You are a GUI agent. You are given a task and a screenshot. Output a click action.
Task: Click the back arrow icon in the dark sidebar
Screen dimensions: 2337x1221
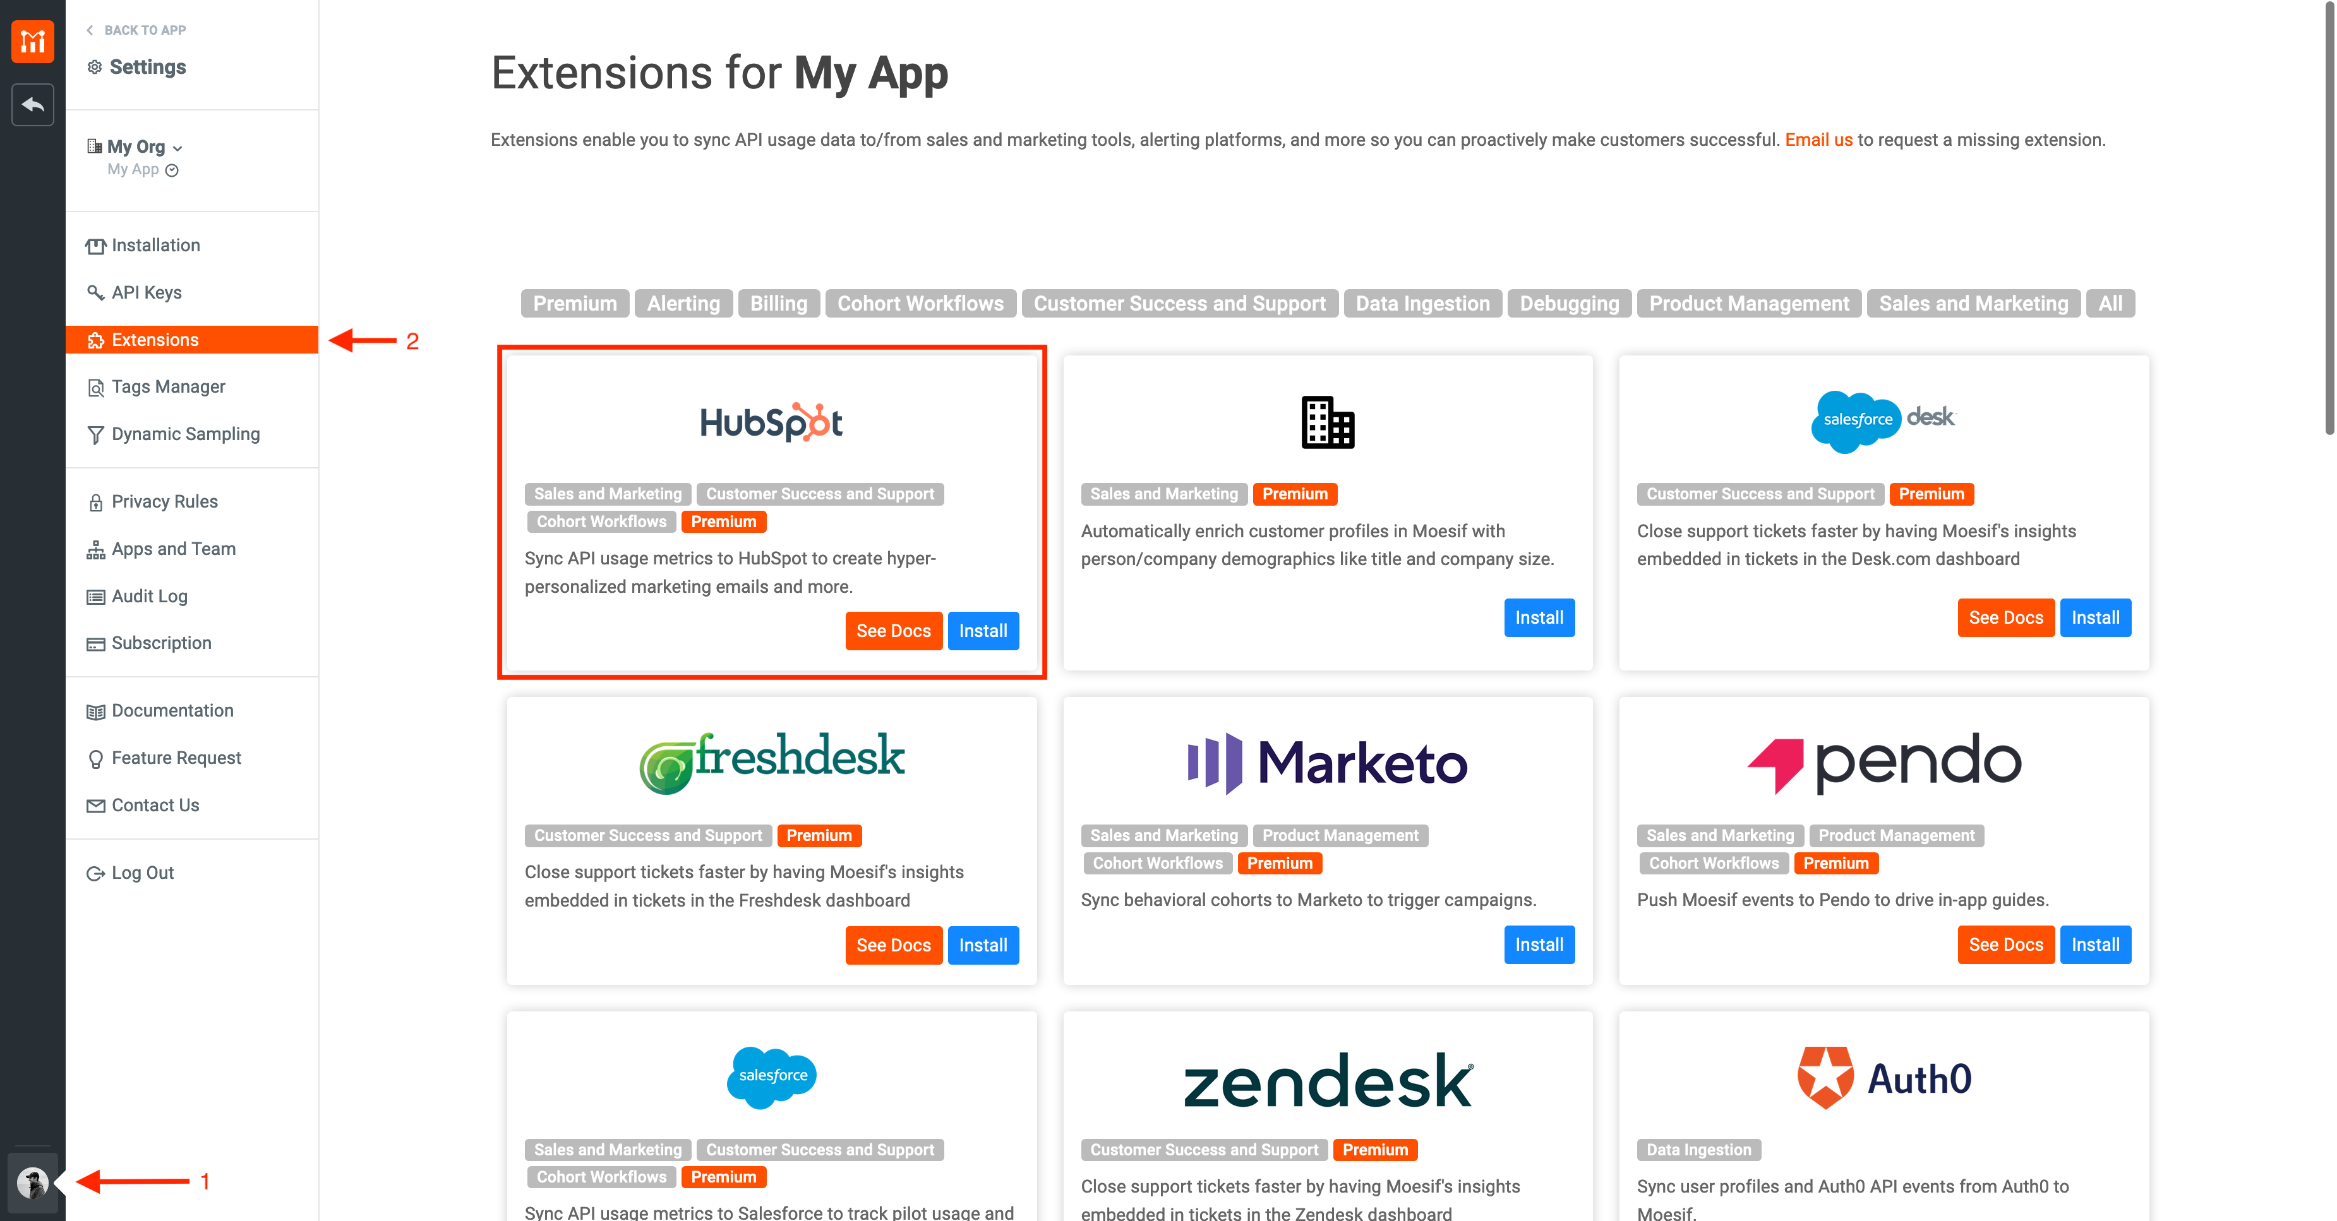click(33, 105)
